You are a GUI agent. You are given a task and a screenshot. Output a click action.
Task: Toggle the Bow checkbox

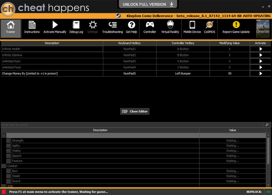(x=8, y=171)
